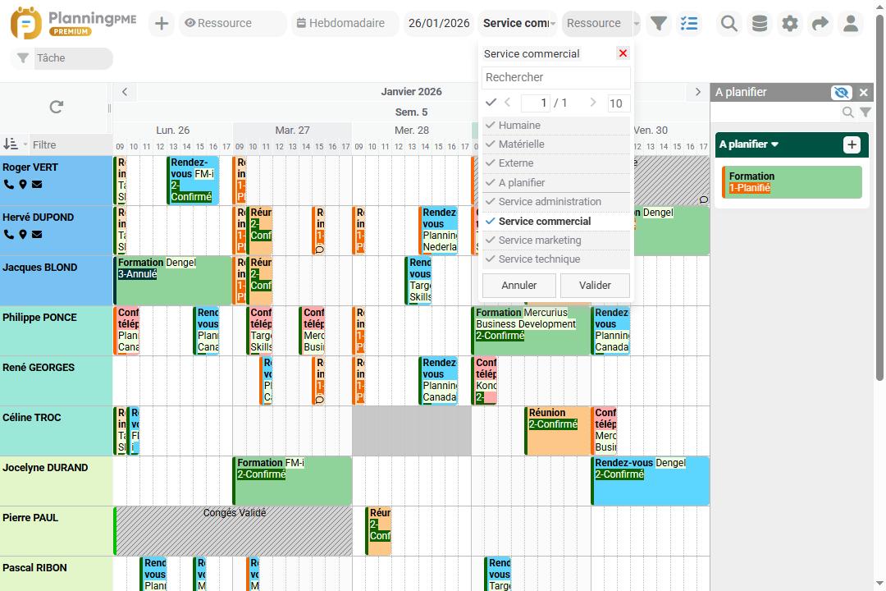Screen dimensions: 886x591
Task: Open the Ressource dropdown next to Service commercial
Action: tap(594, 23)
